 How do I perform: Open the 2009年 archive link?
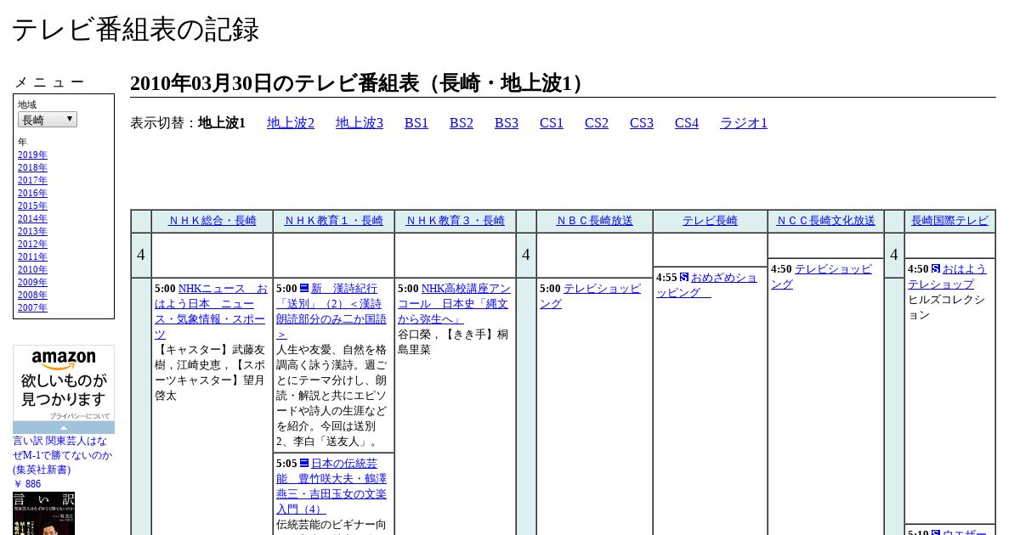pyautogui.click(x=32, y=283)
